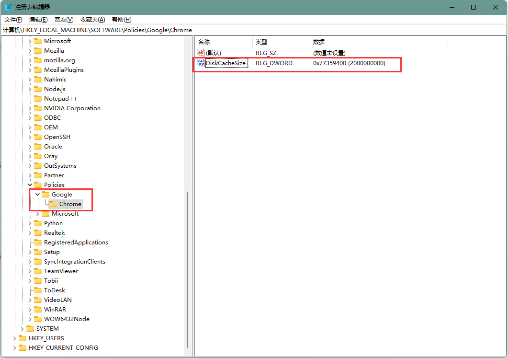Sort by the 数据 column header
Screen dimensions: 508x358
click(379, 42)
